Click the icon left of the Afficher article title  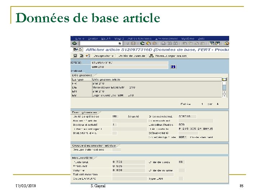tap(77, 50)
